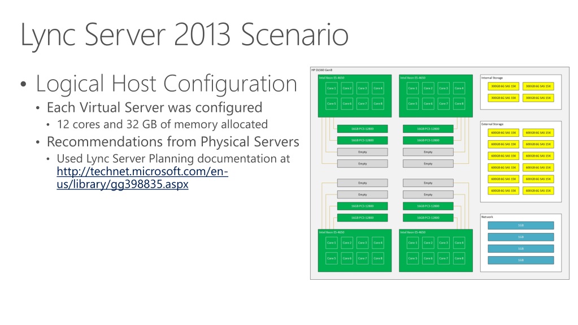
Task: Open the technet.microsoft.com gg398835.aspx link
Action: click(x=142, y=178)
